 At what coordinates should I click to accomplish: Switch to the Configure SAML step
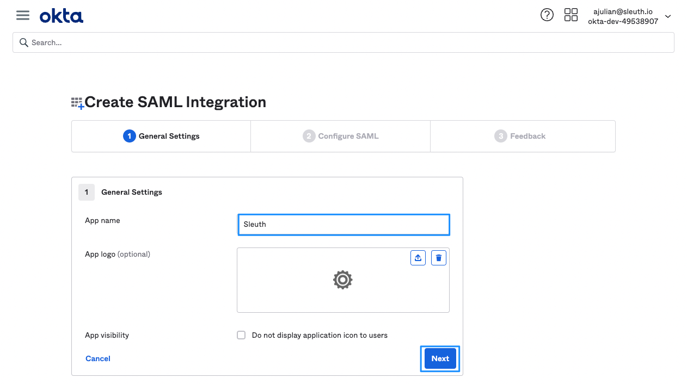click(340, 136)
